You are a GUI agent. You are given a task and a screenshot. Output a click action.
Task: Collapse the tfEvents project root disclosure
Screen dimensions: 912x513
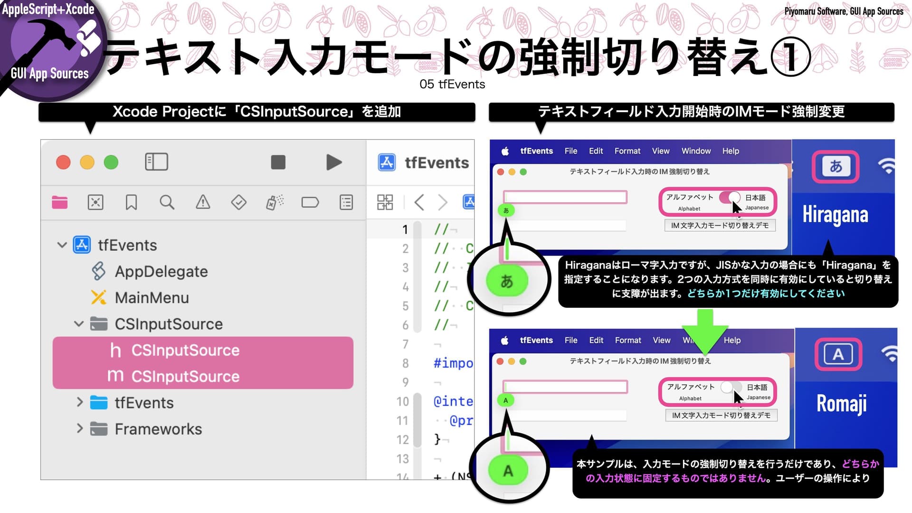(62, 245)
